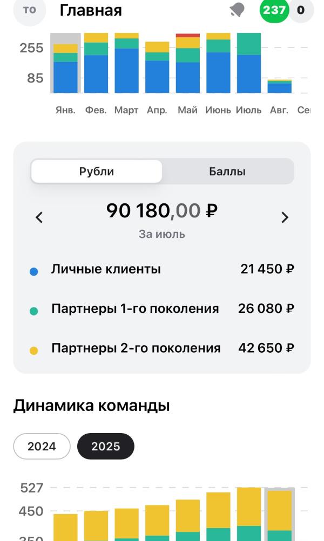324x541 pixels.
Task: Select the Июль bar in income chart
Action: coord(249,63)
